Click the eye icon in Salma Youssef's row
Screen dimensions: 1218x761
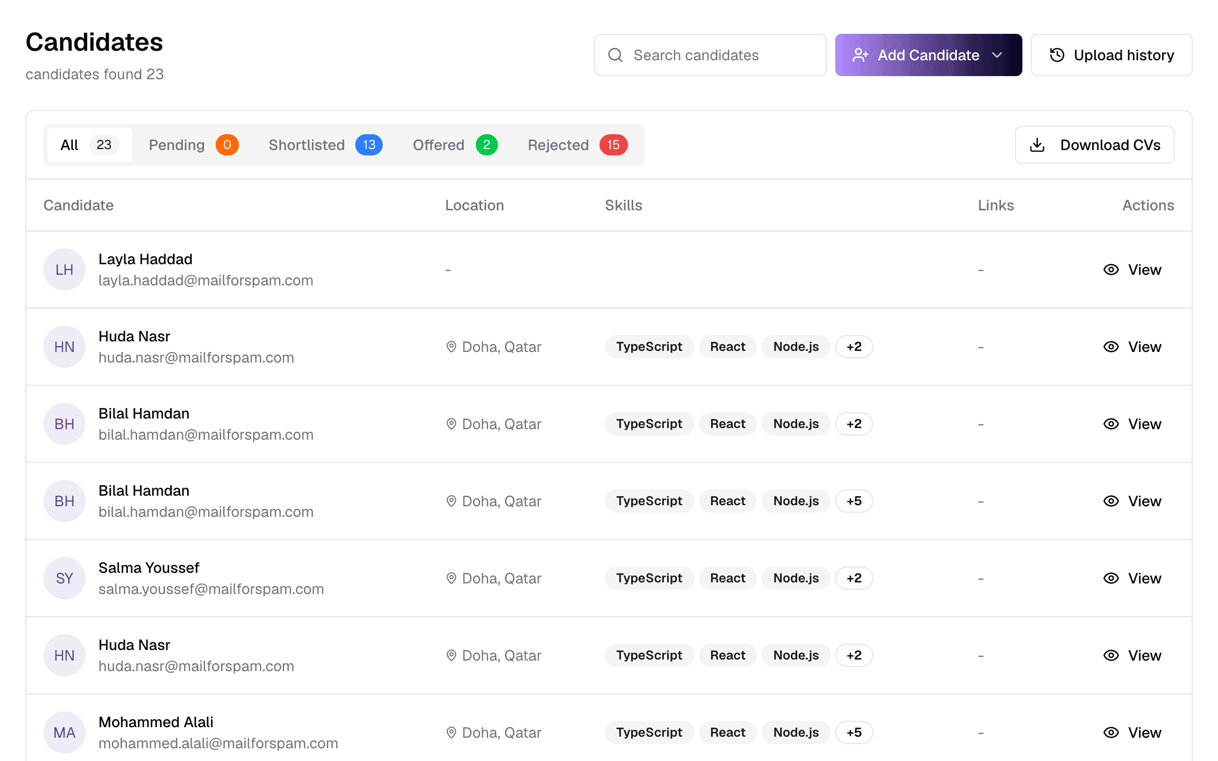[1111, 578]
